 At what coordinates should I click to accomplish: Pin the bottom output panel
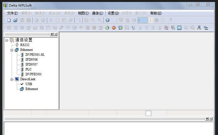[x=207, y=119]
